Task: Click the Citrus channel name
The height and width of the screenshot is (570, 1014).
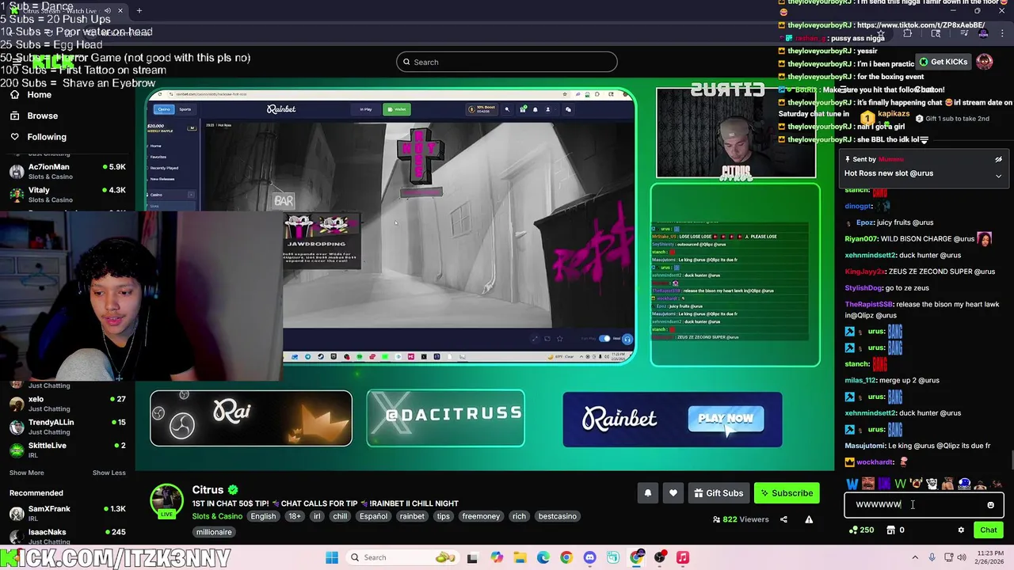Action: pyautogui.click(x=208, y=490)
